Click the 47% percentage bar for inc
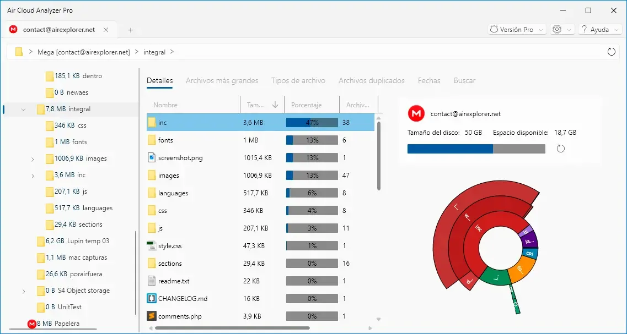The height and width of the screenshot is (334, 627). click(x=312, y=123)
